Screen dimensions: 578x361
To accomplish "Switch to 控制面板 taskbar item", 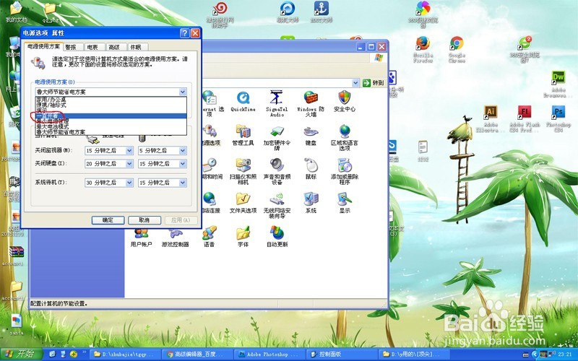I will coord(341,355).
